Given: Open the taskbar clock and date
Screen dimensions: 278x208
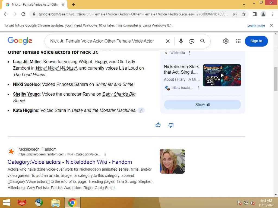Looking at the screenshot, I should pos(266,203).
